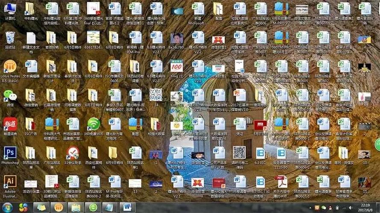Open the volume control in system tray
This screenshot has height=213, width=380.
(351, 208)
